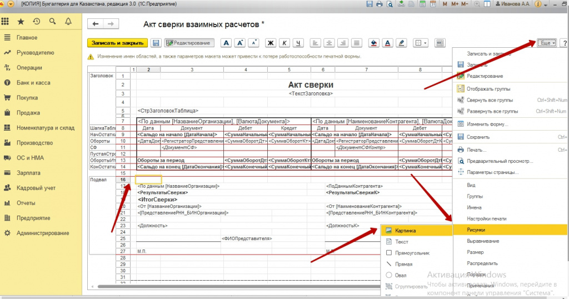Apply underline with the Ч button

(298, 43)
